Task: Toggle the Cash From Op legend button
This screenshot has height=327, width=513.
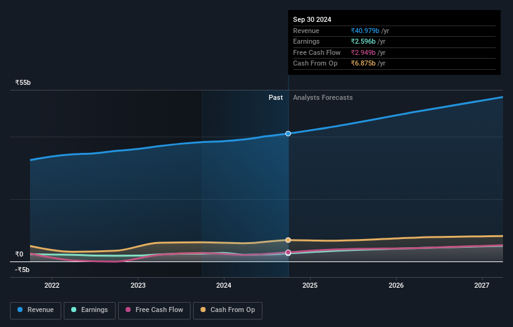Action: [227, 310]
